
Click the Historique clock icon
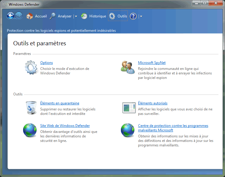click(x=84, y=16)
